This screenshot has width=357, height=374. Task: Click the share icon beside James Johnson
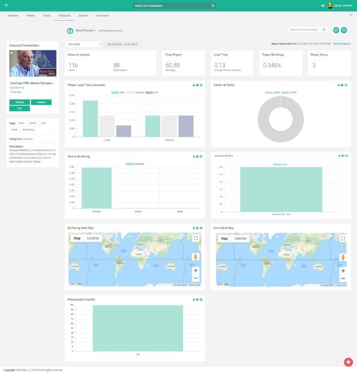point(323,6)
